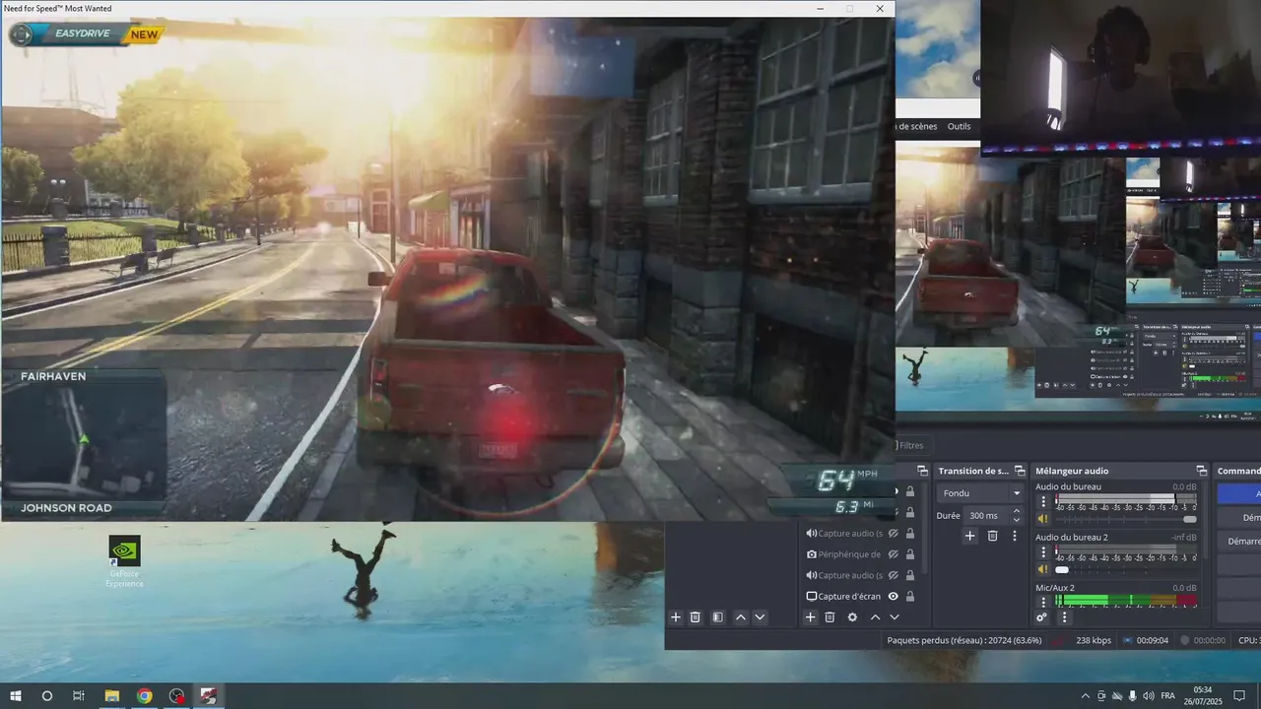Undock the Mélangeur audio panel
This screenshot has height=709, width=1261.
(x=1201, y=471)
